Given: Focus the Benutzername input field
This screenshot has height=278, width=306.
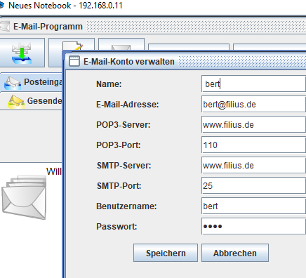Looking at the screenshot, I should (x=253, y=206).
